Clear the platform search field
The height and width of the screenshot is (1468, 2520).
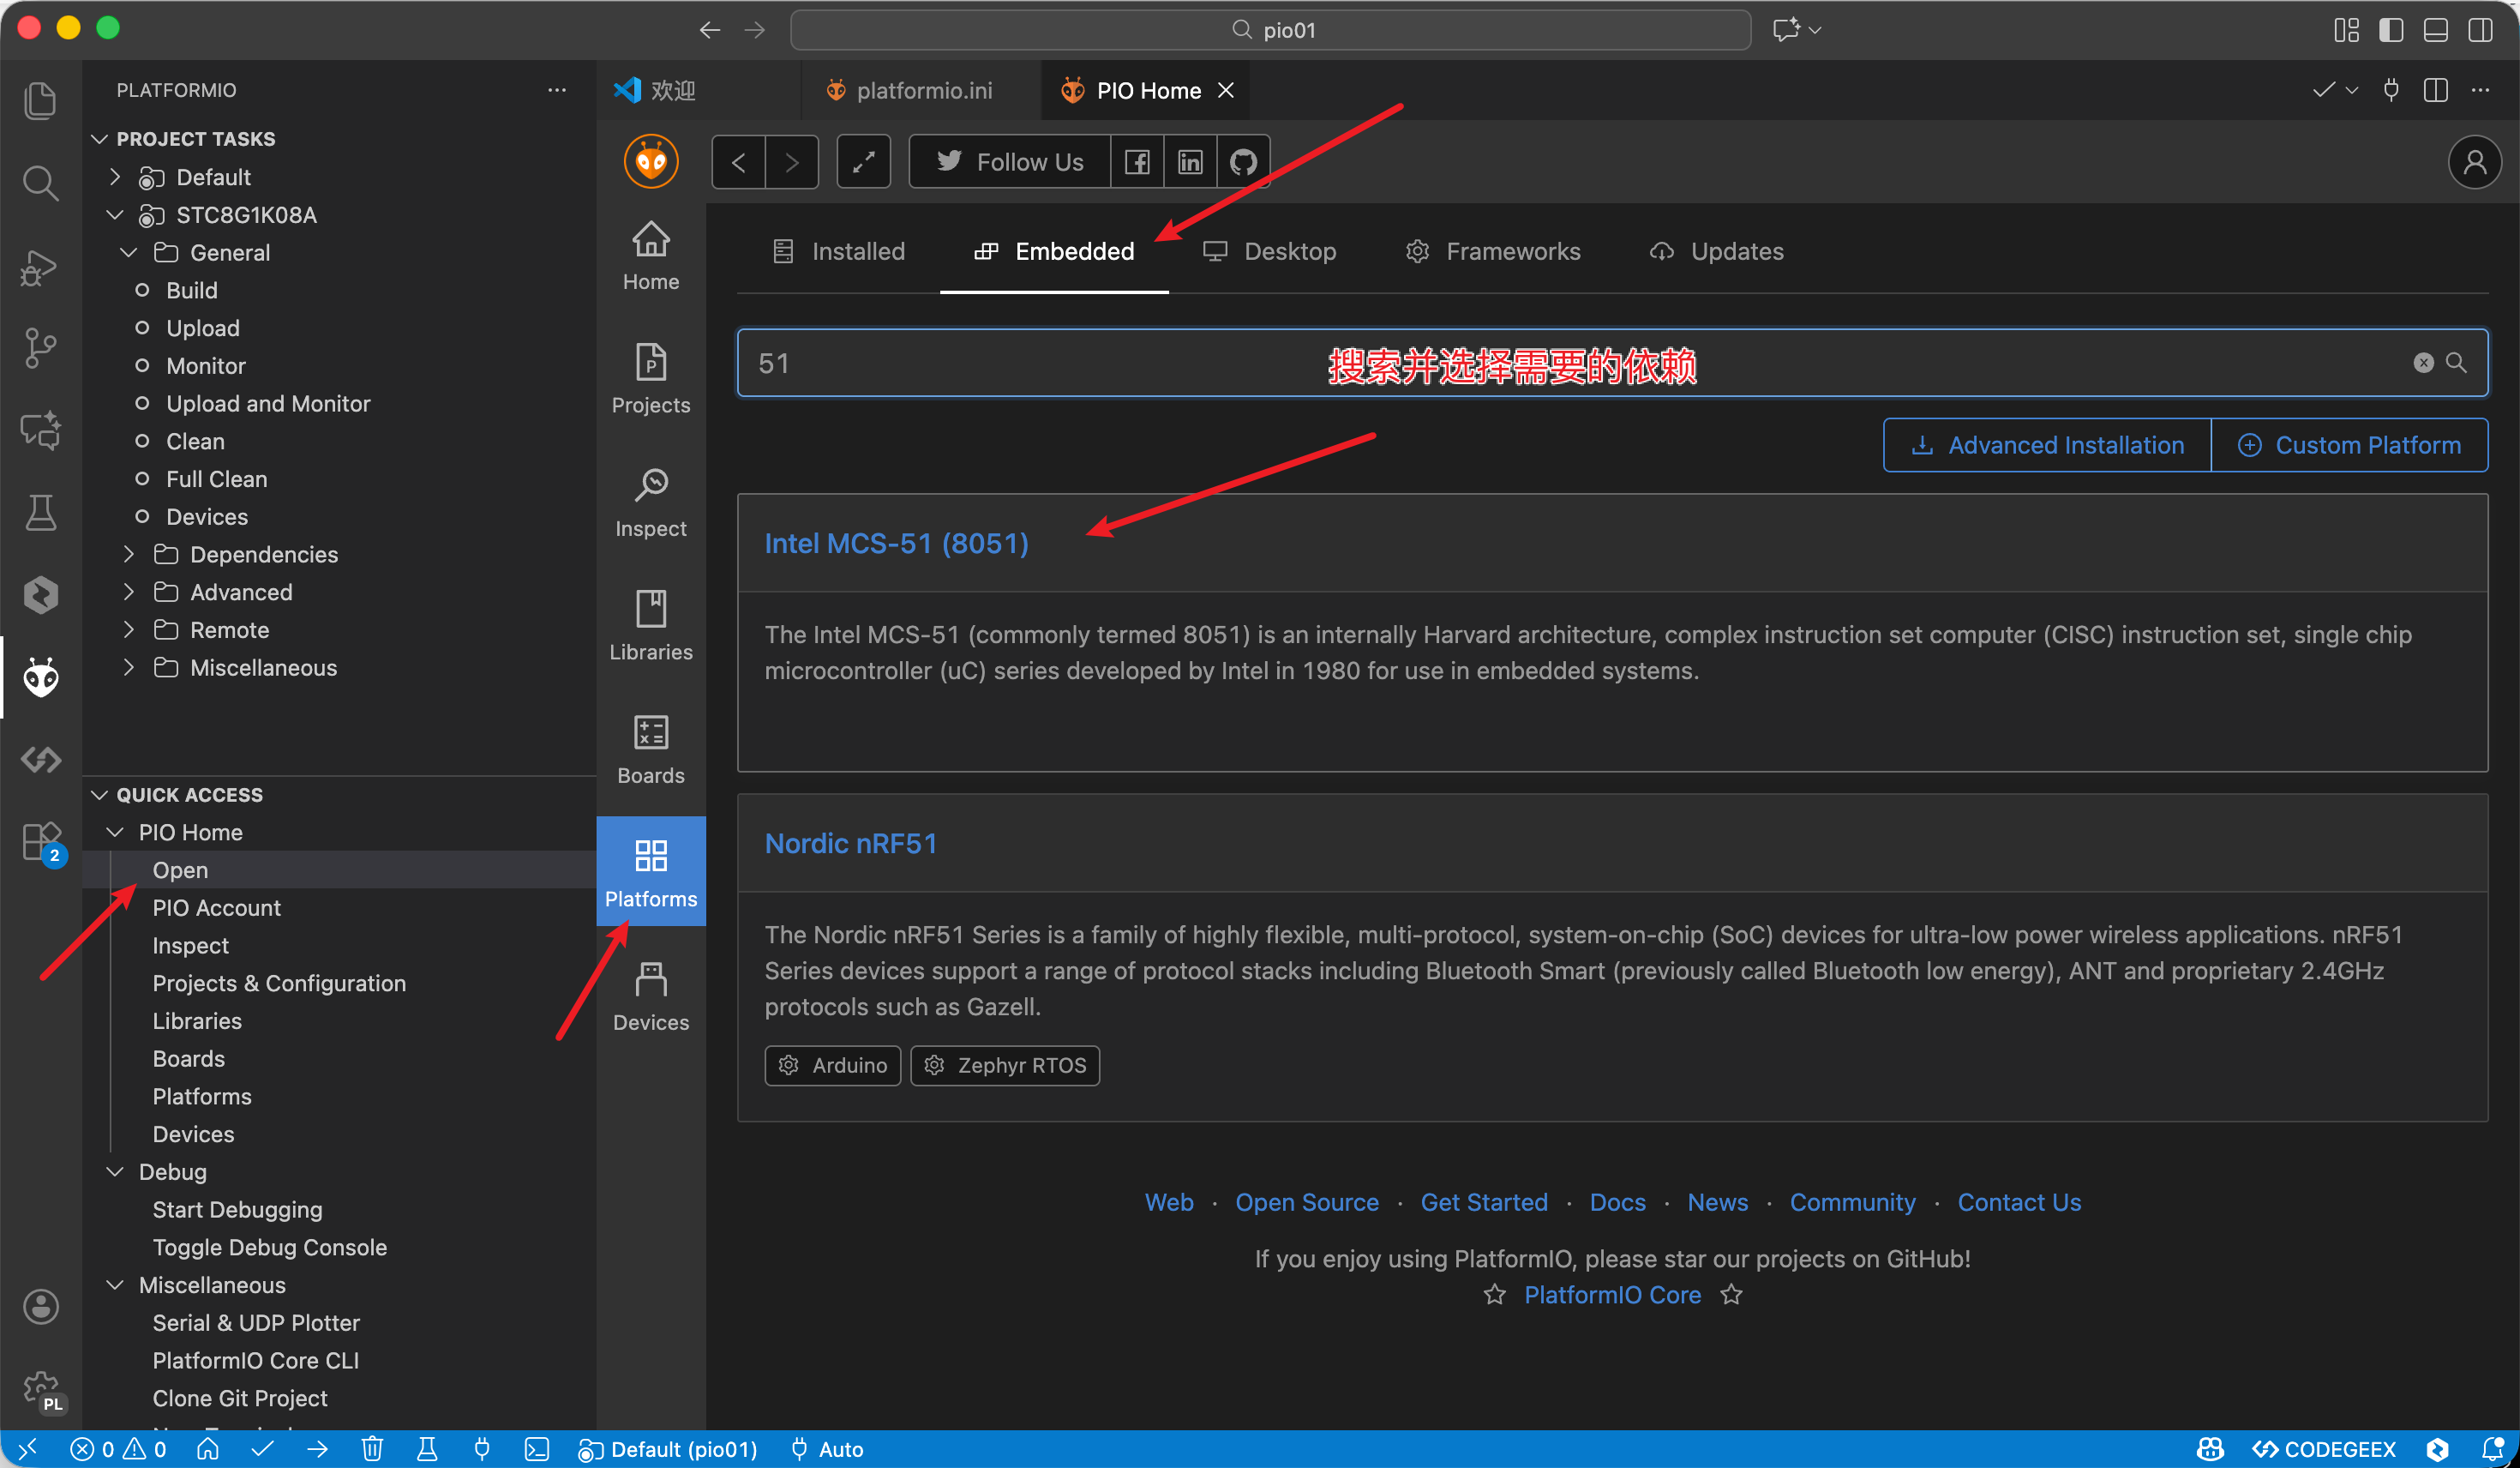tap(2422, 364)
